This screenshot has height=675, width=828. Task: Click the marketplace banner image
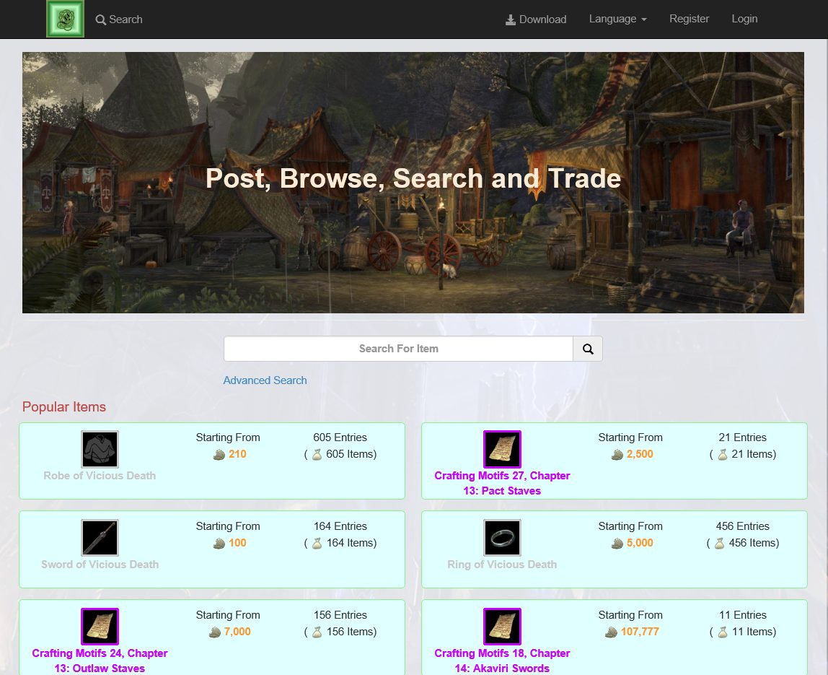tap(413, 183)
